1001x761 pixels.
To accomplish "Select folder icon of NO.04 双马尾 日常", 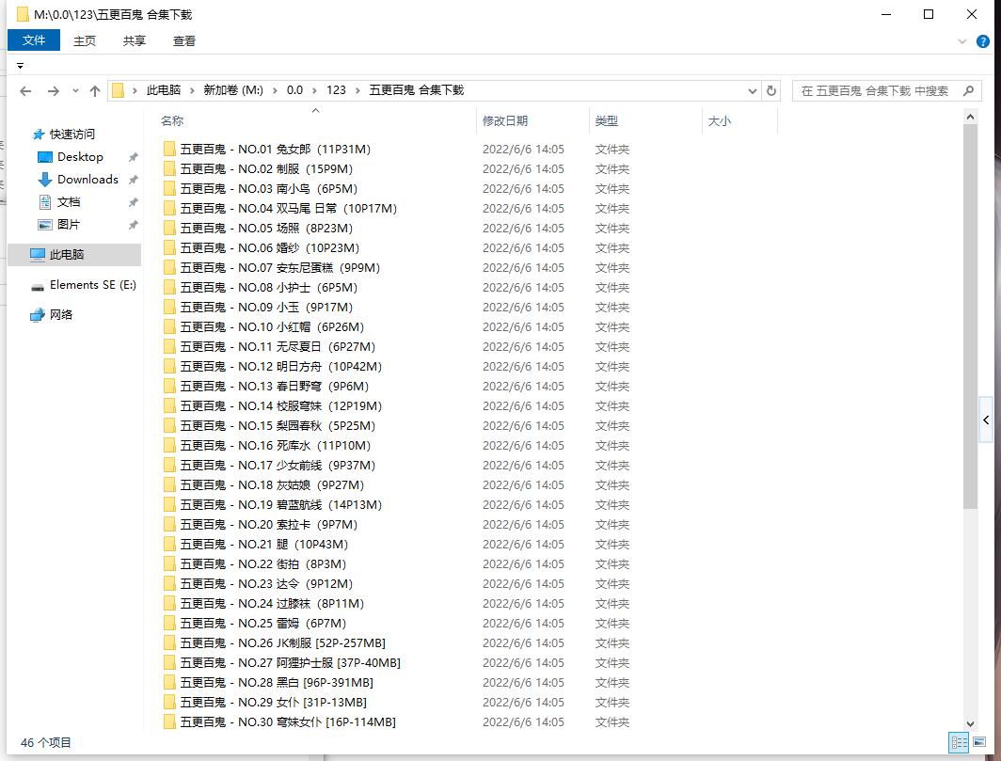I will pyautogui.click(x=169, y=208).
